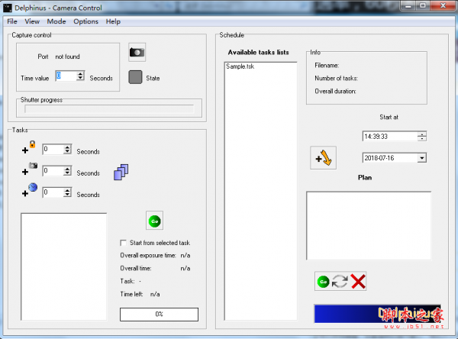Open the Options menu

pos(85,21)
